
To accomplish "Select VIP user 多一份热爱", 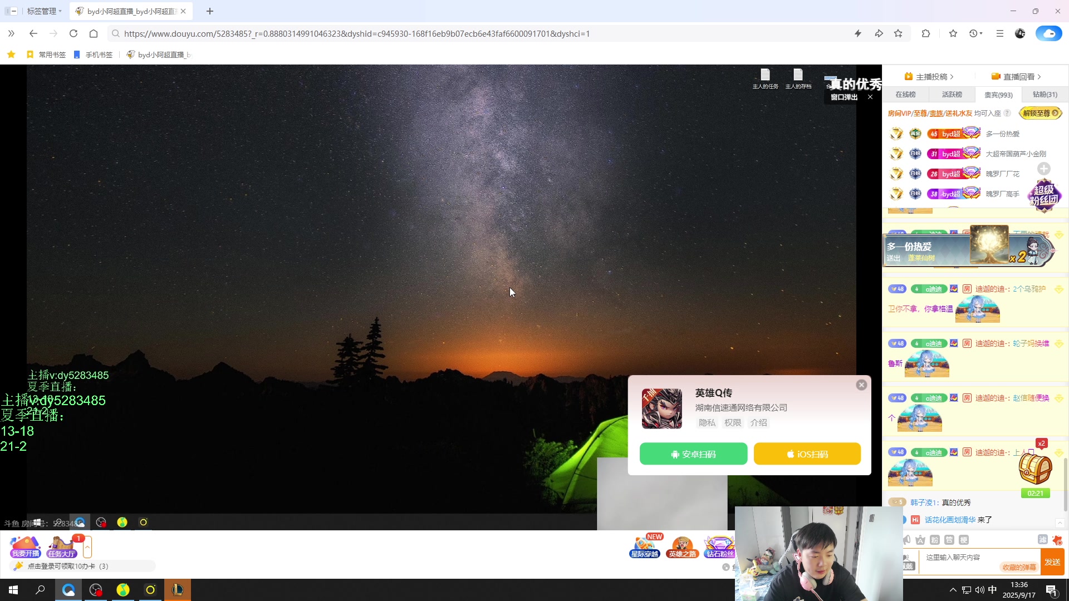I will click(x=1003, y=134).
